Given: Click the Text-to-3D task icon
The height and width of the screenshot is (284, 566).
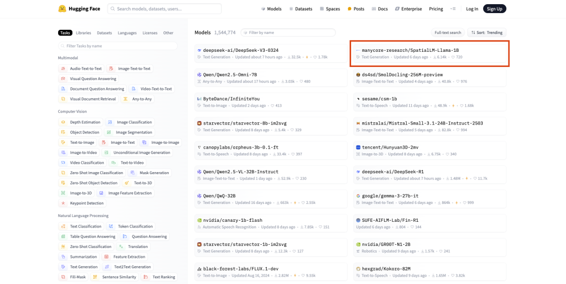Looking at the screenshot, I should pos(127,183).
